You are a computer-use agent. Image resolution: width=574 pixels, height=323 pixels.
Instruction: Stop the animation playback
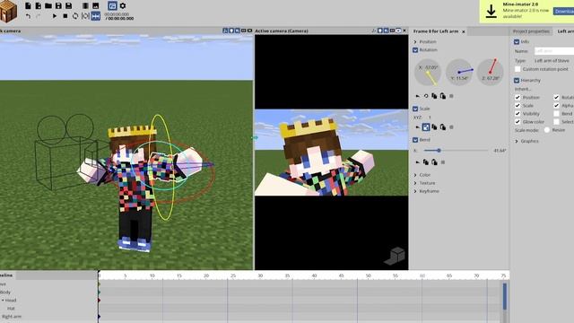pos(65,16)
